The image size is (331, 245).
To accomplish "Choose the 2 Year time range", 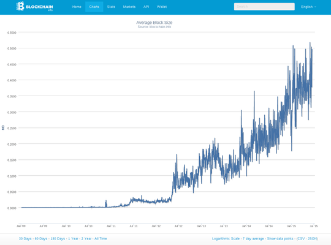I will click(86, 238).
